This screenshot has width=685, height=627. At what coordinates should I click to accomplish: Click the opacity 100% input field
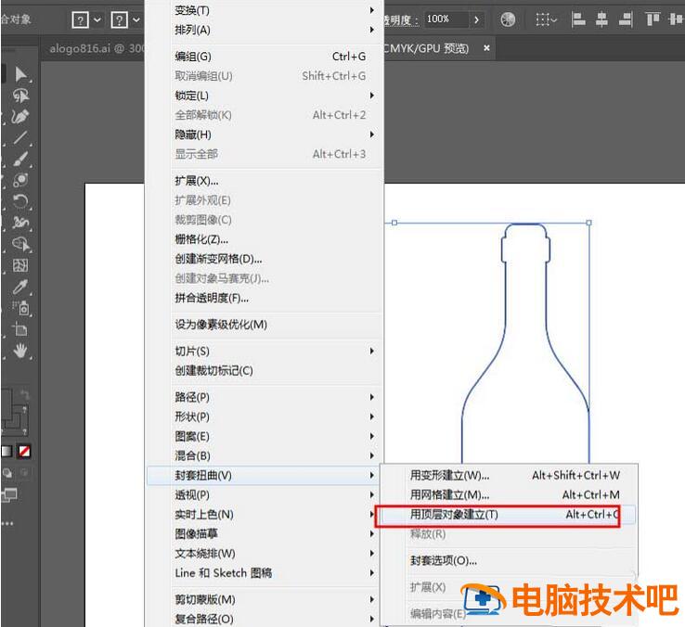coord(446,19)
